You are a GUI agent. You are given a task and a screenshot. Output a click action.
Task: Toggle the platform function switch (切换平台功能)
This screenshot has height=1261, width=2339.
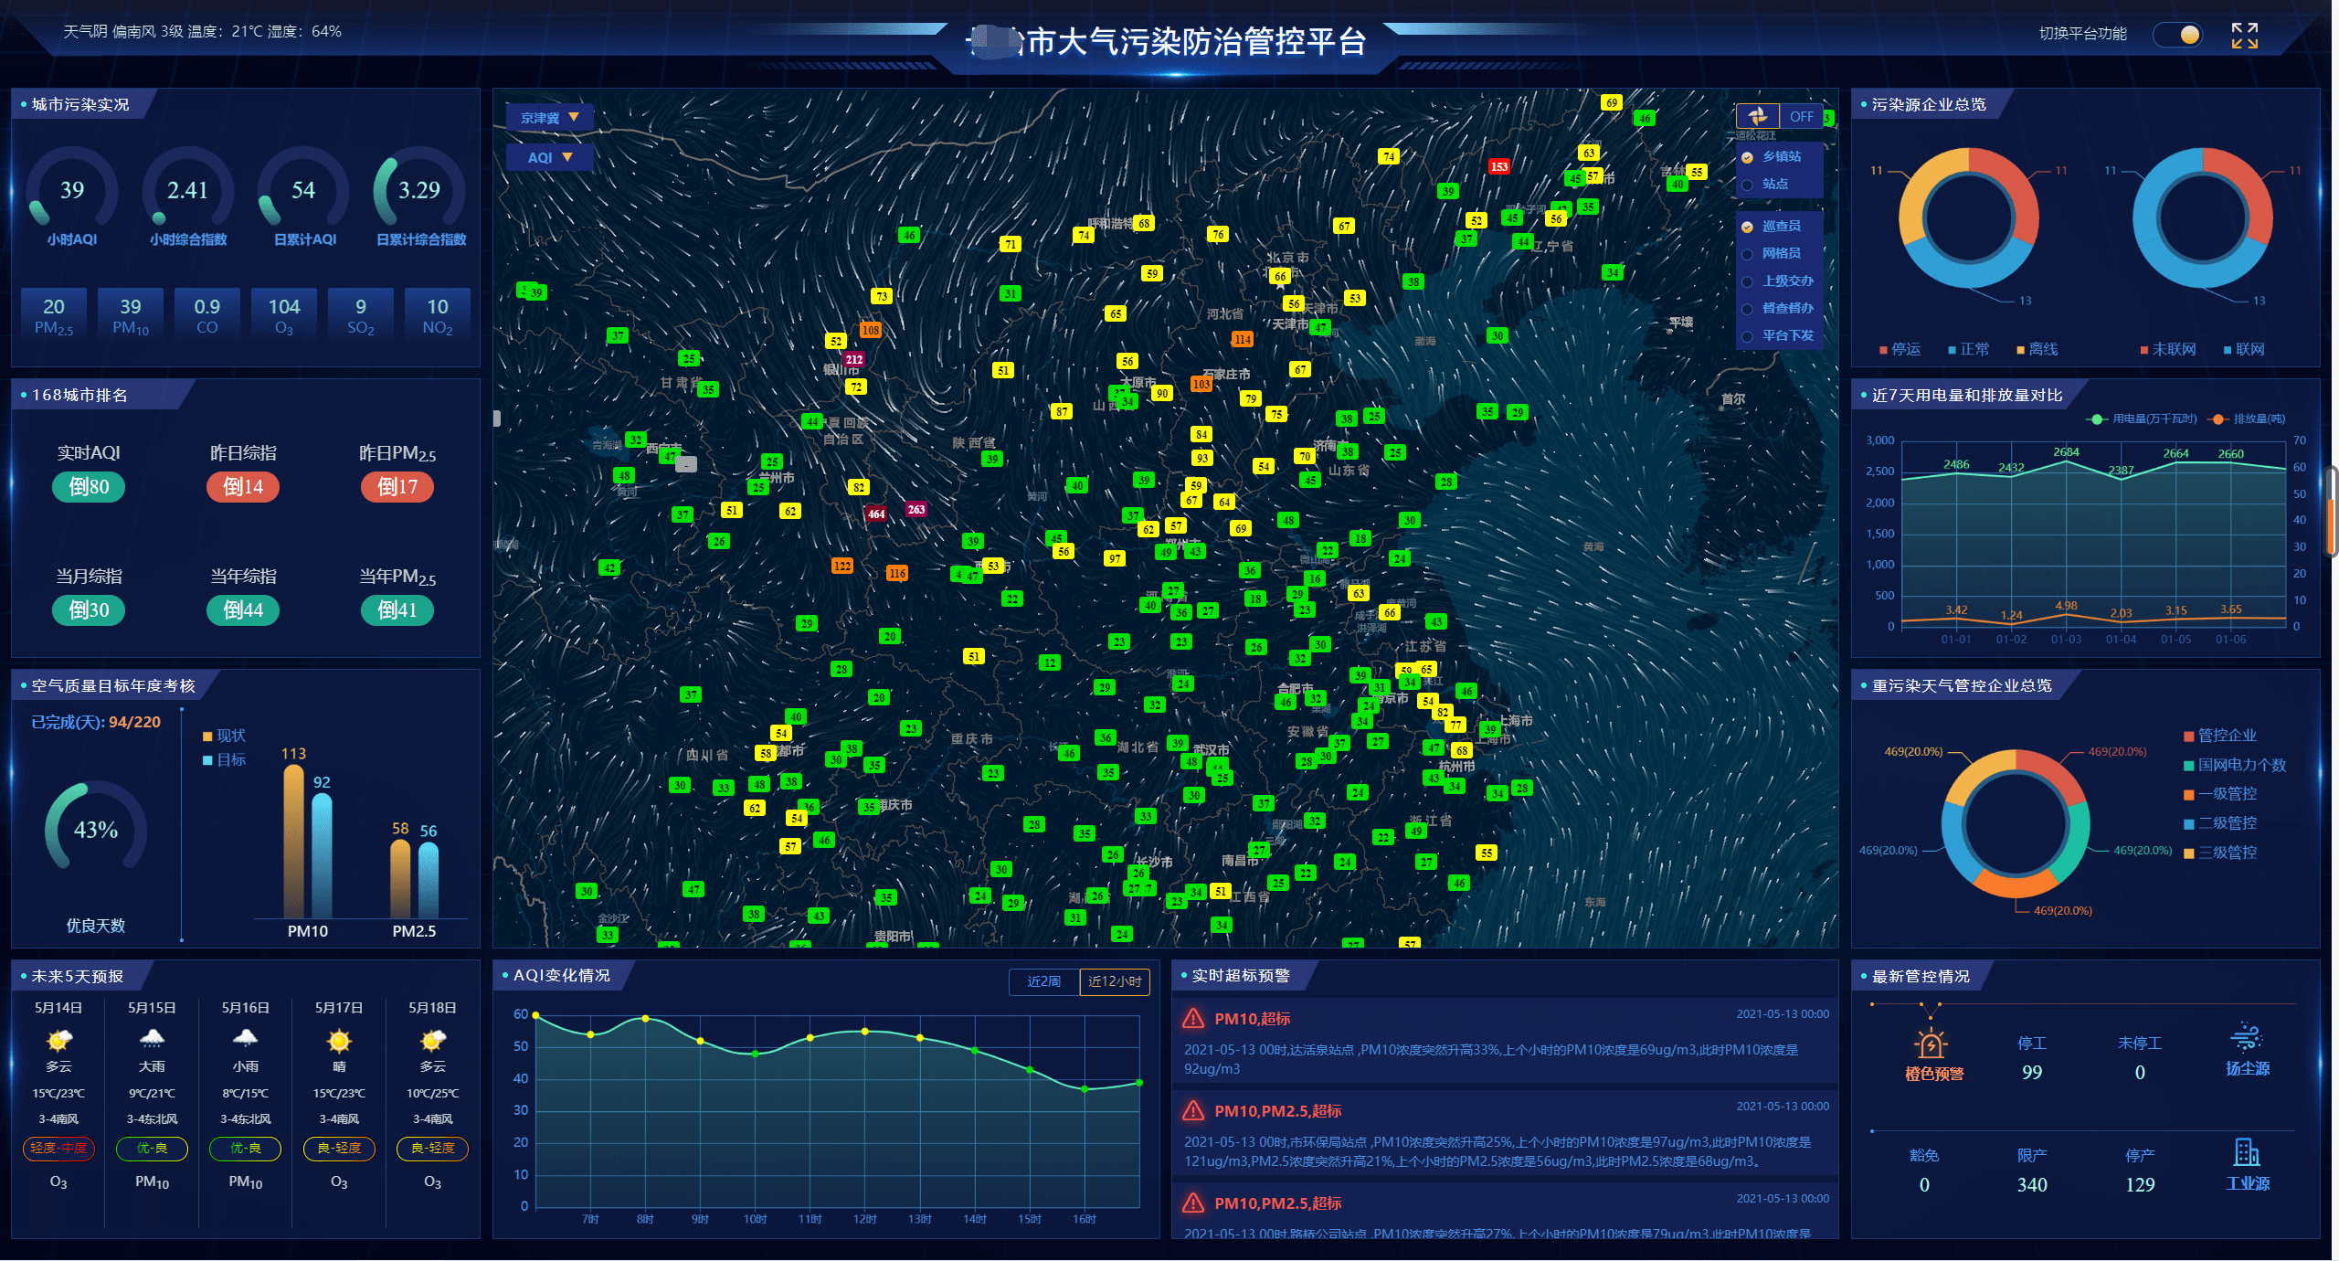coord(2179,35)
